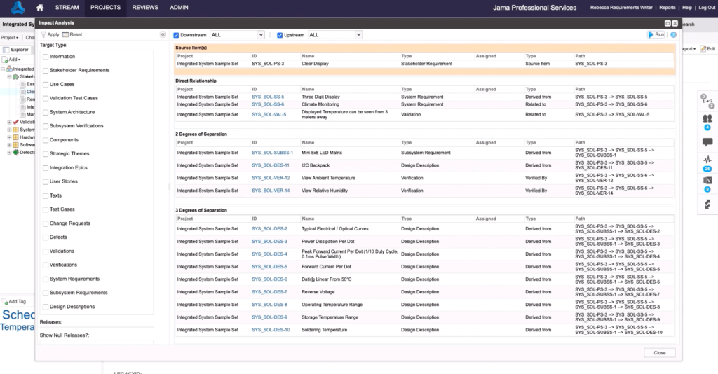The image size is (718, 374).
Task: Click the blue help icon beside Run
Action: 673,34
